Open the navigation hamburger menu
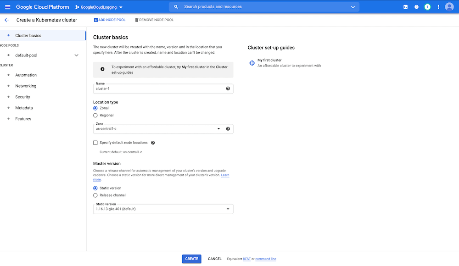The height and width of the screenshot is (266, 459). click(7, 6)
